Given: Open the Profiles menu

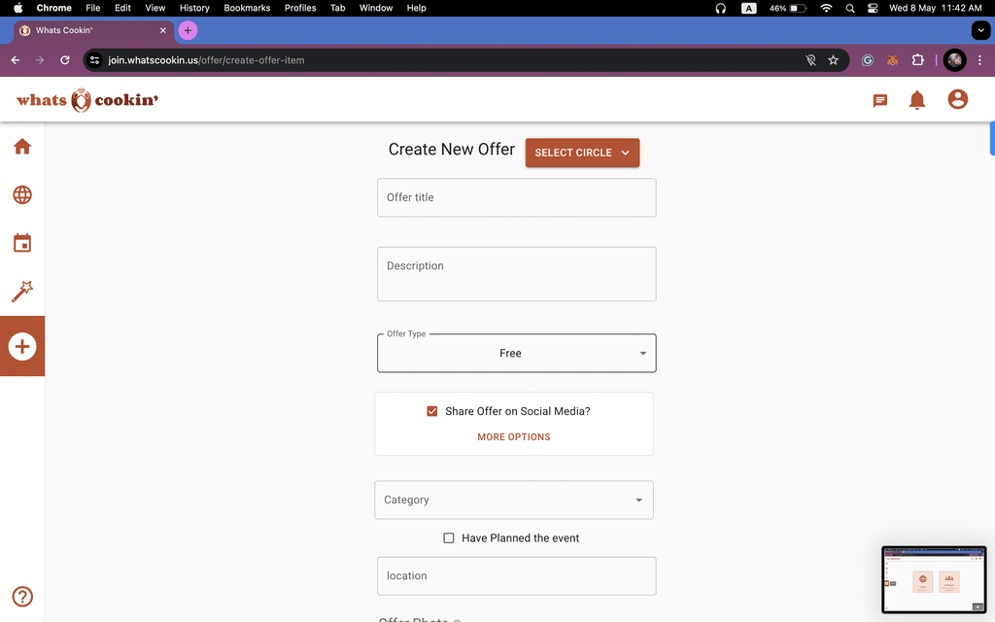Looking at the screenshot, I should coord(300,8).
